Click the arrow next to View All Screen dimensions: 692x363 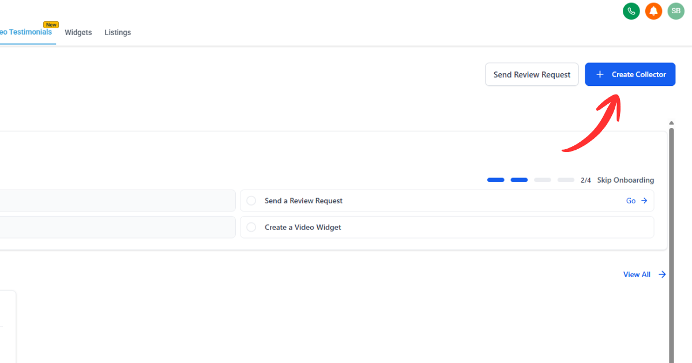tap(663, 275)
